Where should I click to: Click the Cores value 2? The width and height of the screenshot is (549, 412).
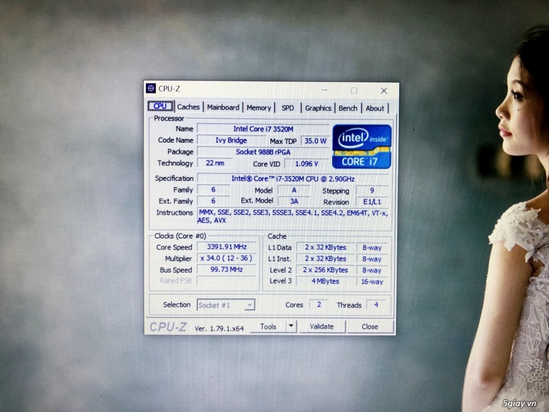tap(319, 305)
